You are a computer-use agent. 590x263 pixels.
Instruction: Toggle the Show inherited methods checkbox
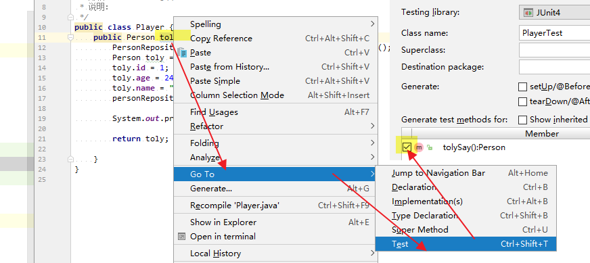[x=522, y=120]
